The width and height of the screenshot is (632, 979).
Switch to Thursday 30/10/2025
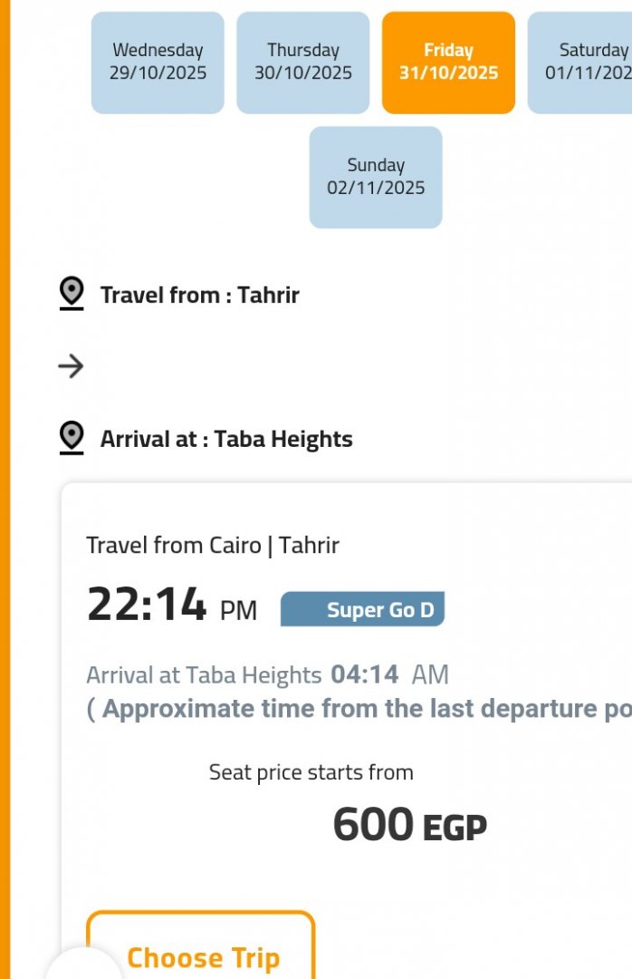point(303,63)
